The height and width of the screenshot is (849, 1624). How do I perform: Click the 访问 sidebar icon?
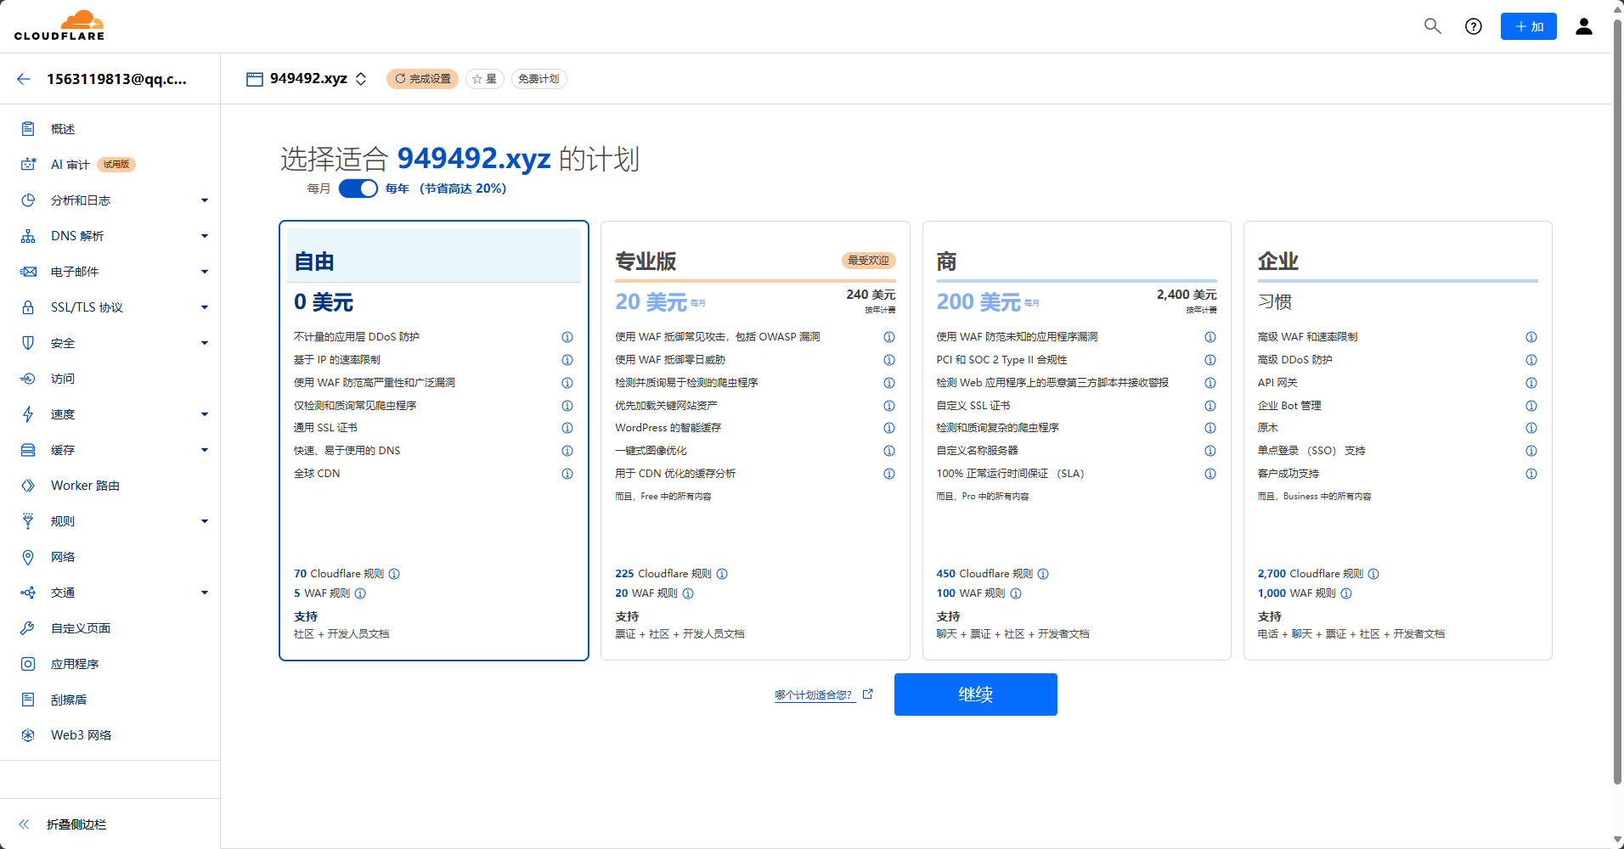click(28, 379)
